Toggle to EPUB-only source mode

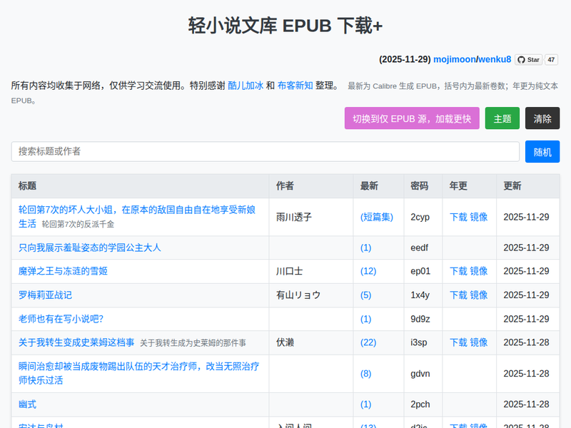pyautogui.click(x=412, y=118)
